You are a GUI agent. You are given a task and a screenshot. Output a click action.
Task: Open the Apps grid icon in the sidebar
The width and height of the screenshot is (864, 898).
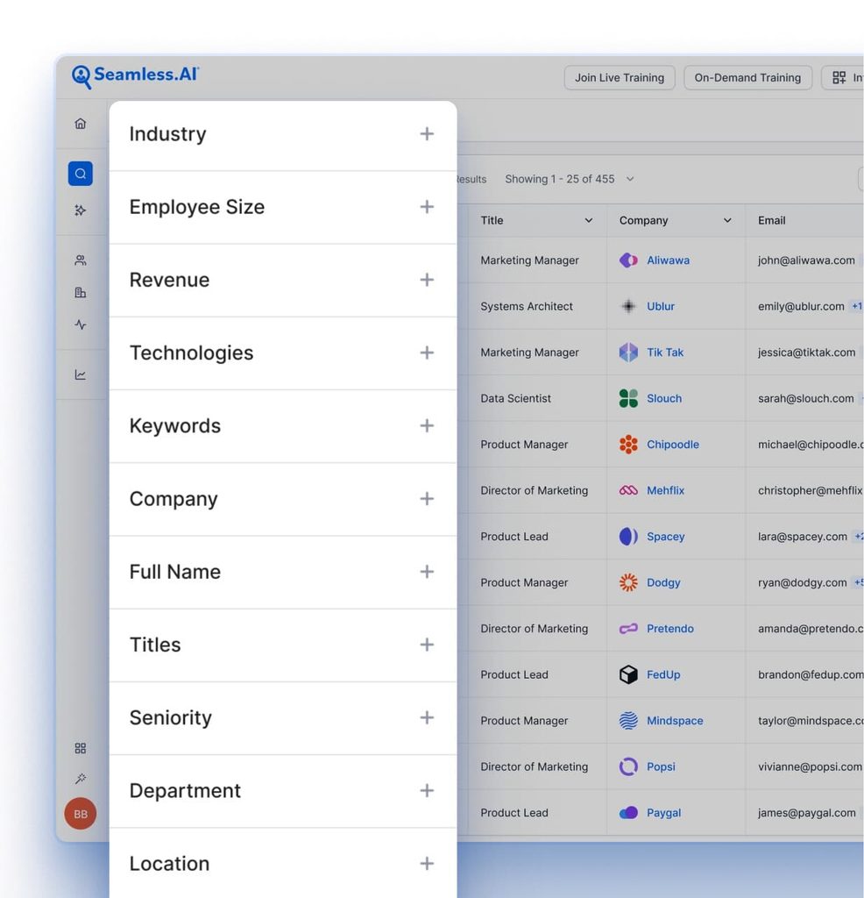tap(80, 749)
